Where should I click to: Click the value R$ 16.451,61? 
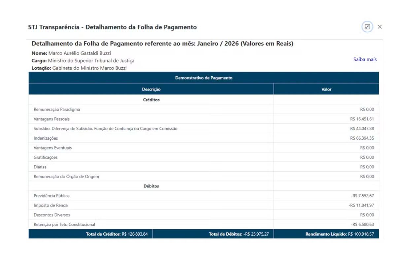click(x=362, y=119)
